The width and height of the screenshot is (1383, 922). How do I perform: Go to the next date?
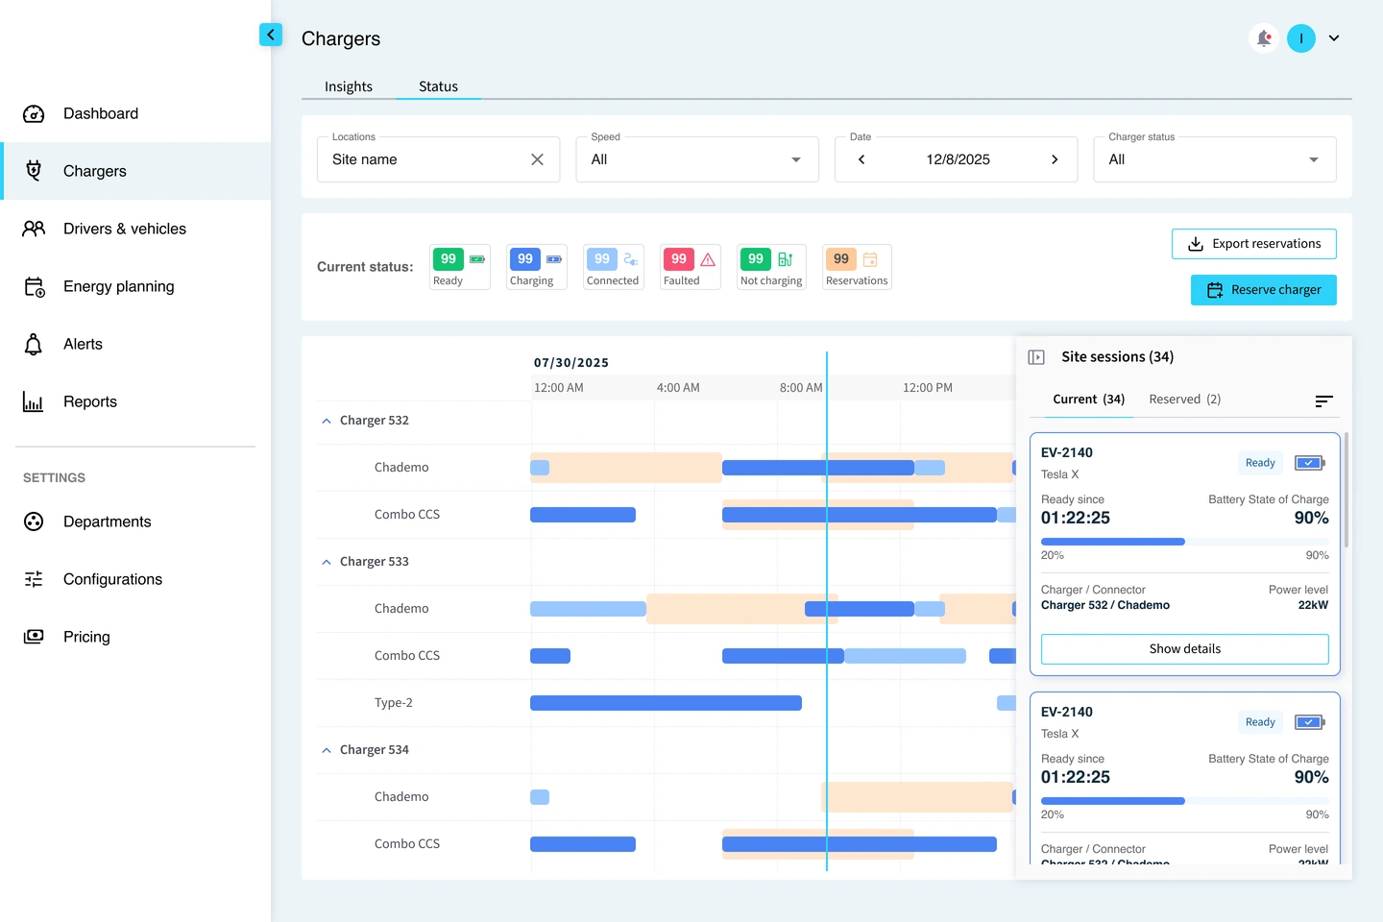(x=1055, y=159)
